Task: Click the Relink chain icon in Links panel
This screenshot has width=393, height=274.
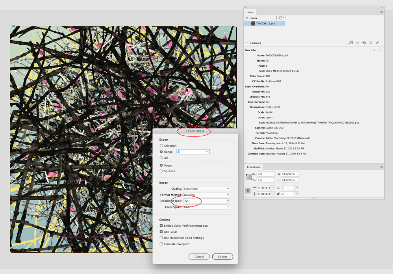Action: pyautogui.click(x=358, y=43)
